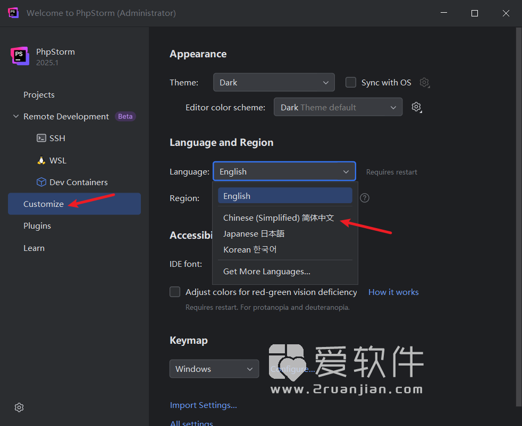Enable Sync with OS checkbox

(350, 82)
